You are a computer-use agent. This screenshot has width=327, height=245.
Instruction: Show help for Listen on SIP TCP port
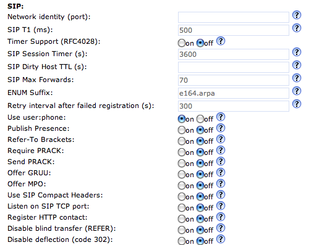(221, 206)
